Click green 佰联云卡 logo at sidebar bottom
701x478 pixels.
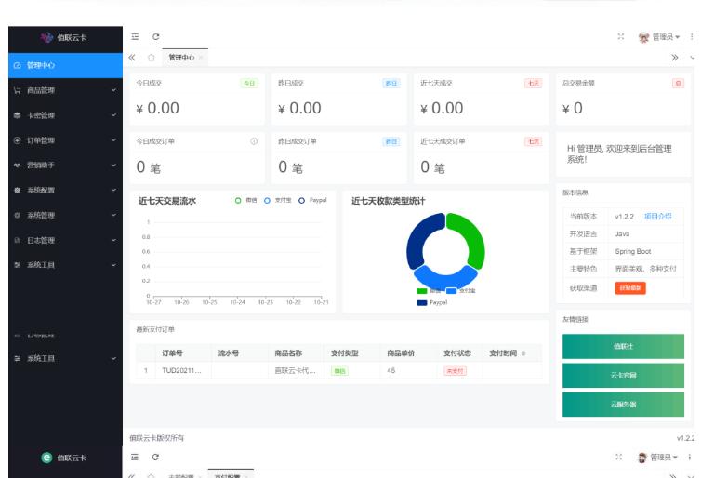[64, 458]
